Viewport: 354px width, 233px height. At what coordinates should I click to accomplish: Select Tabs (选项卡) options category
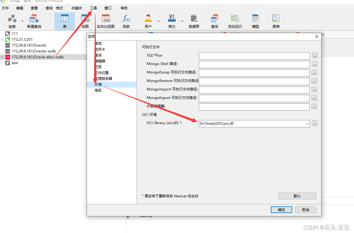(x=100, y=49)
